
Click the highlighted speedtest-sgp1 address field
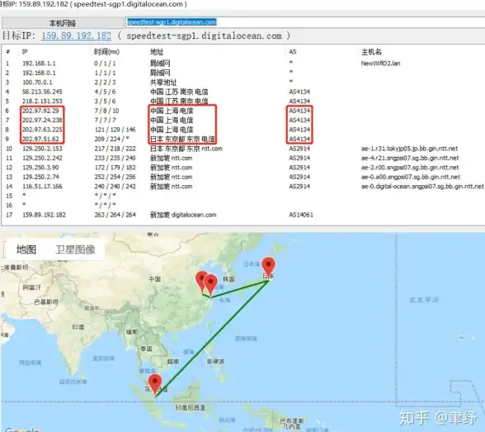pos(305,22)
